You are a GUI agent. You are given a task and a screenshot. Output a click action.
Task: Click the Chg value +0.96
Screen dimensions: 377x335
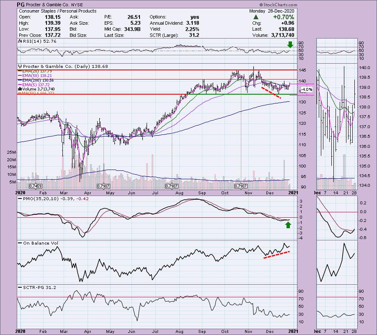click(x=288, y=23)
